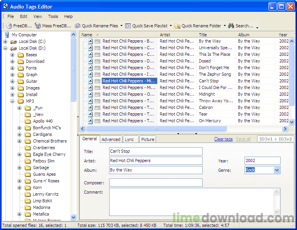This screenshot has width=297, height=230.
Task: Click the file list scroll down arrow
Action: point(292,122)
